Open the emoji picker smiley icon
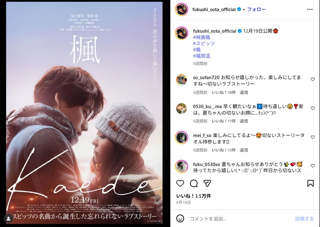The width and height of the screenshot is (320, 227). 180,219
